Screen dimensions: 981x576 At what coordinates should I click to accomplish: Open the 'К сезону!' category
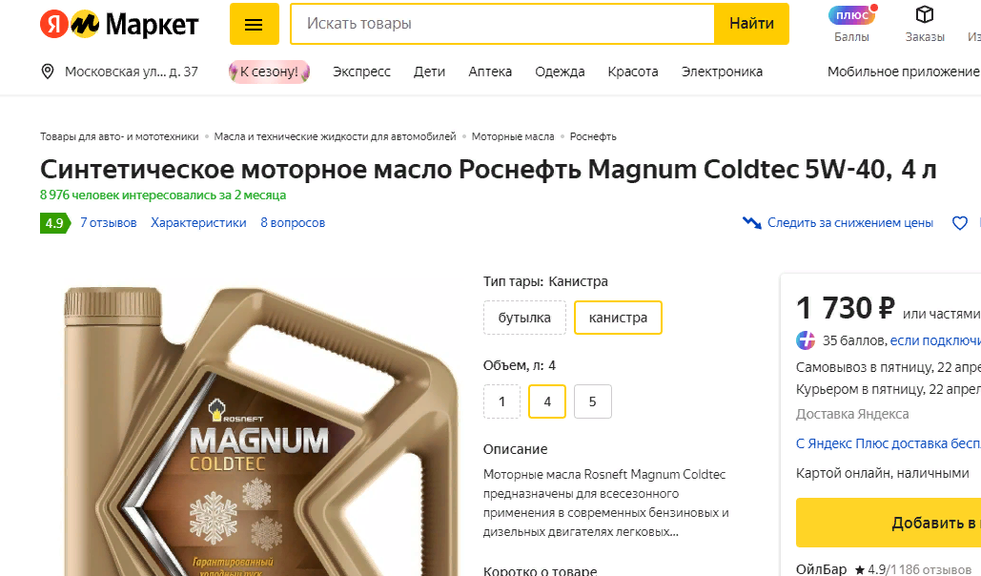tap(269, 72)
